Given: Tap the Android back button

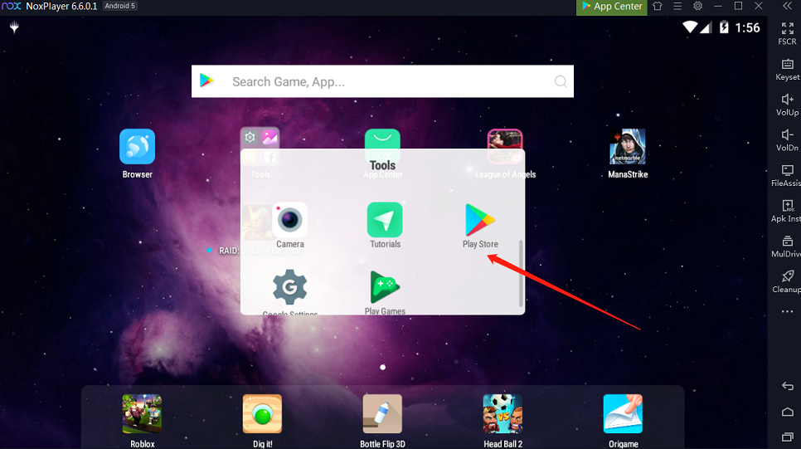Looking at the screenshot, I should click(x=787, y=386).
